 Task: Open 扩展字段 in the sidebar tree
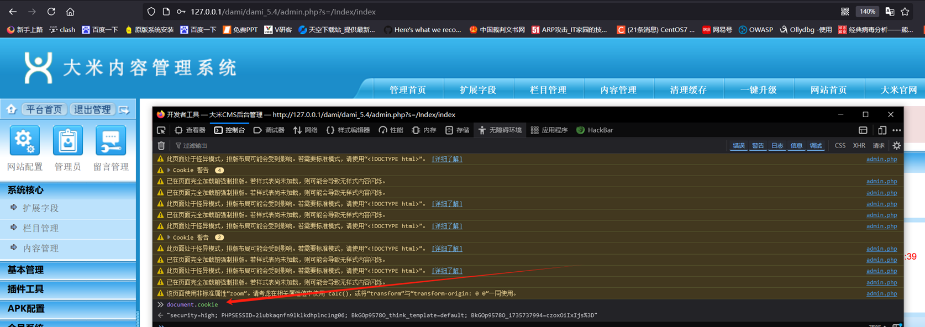[40, 208]
